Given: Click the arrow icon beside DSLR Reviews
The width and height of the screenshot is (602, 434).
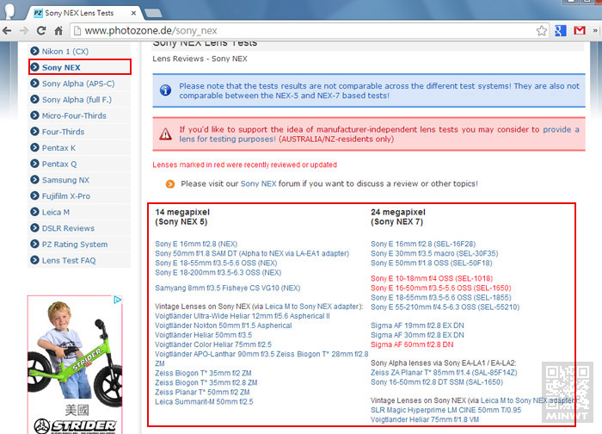Looking at the screenshot, I should pos(34,228).
